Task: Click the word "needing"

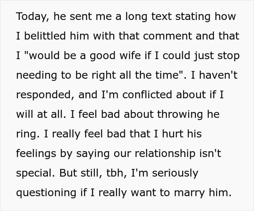Action: [x=37, y=75]
